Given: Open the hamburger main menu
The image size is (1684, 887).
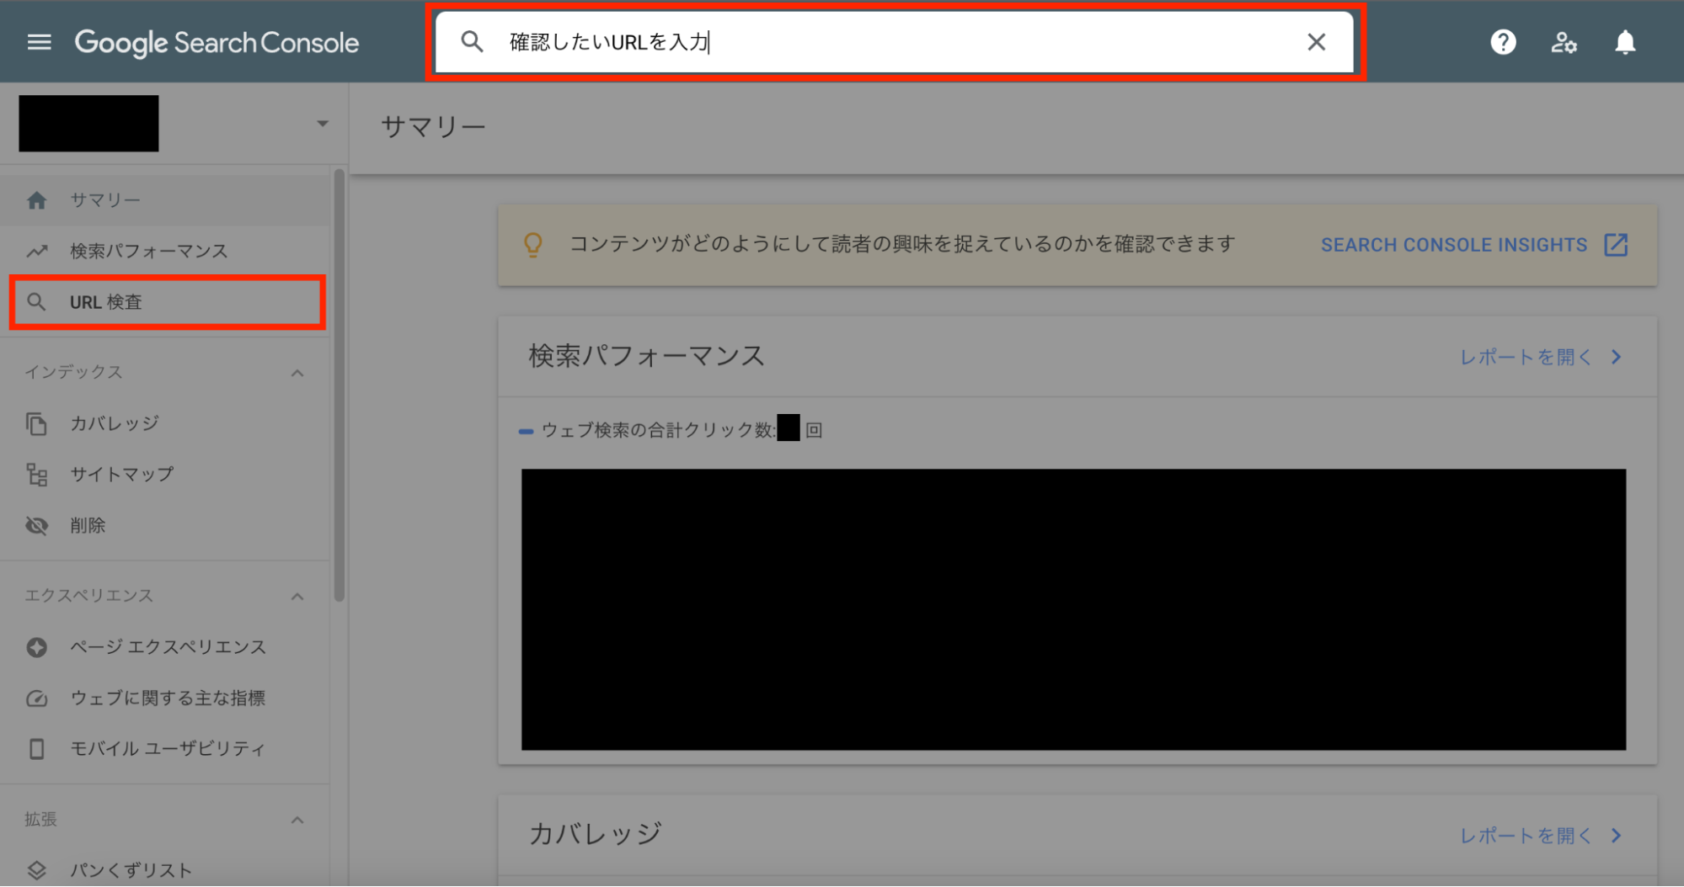Looking at the screenshot, I should 39,42.
